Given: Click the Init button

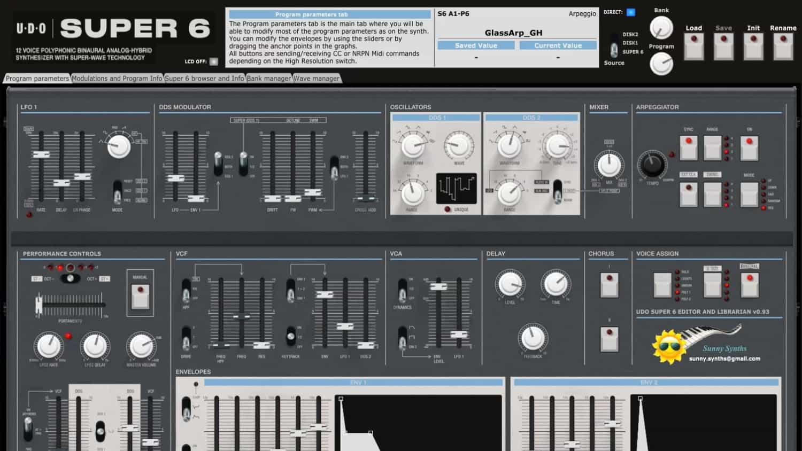Looking at the screenshot, I should (753, 46).
